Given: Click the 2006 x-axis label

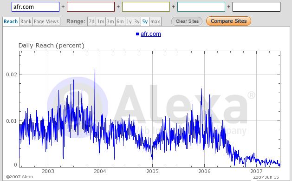Looking at the screenshot, I should pyautogui.click(x=204, y=171).
